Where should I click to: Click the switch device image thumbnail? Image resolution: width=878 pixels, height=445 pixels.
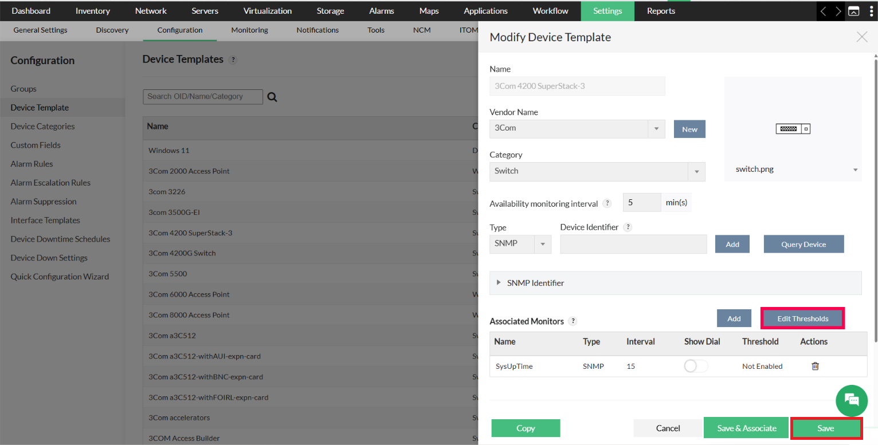(793, 129)
